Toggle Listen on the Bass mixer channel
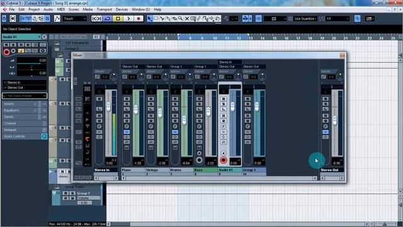This screenshot has height=227, width=403. [x=199, y=109]
